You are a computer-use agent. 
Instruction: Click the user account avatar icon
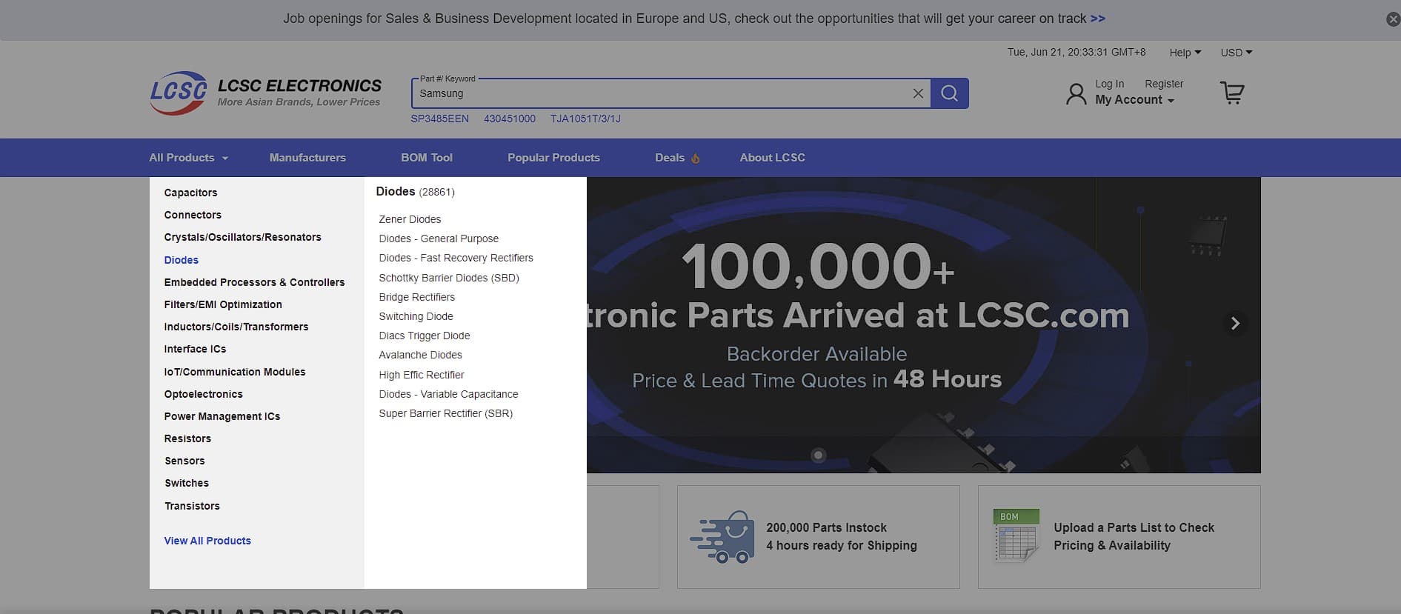(x=1076, y=94)
